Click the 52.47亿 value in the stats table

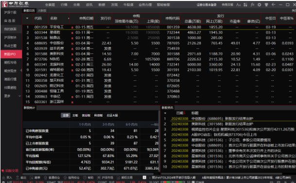[x=85, y=168]
